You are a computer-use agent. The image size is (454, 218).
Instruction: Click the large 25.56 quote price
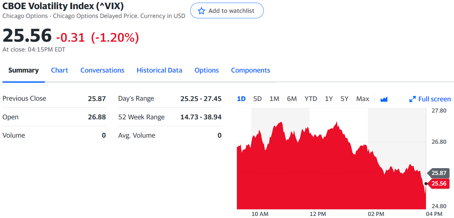pyautogui.click(x=27, y=35)
